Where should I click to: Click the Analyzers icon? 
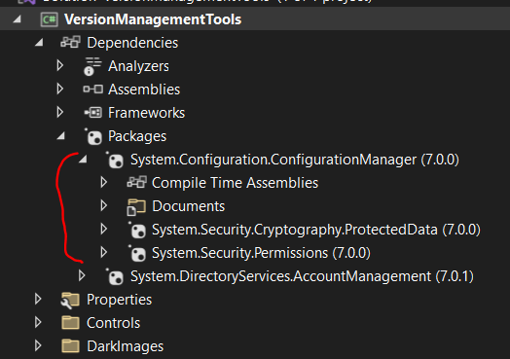[x=92, y=66]
